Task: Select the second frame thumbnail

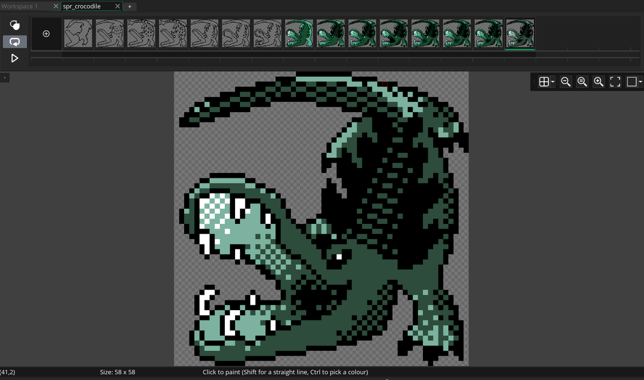Action: [x=110, y=33]
